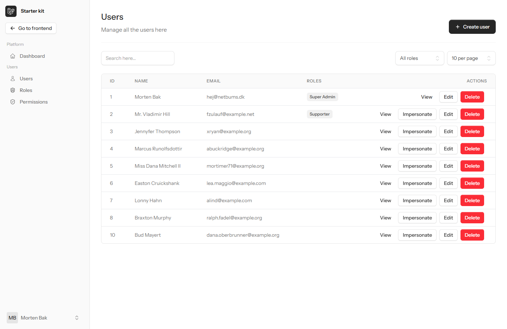Viewport: 507px width, 329px height.
Task: Open the Roles section from sidebar
Action: pos(26,90)
